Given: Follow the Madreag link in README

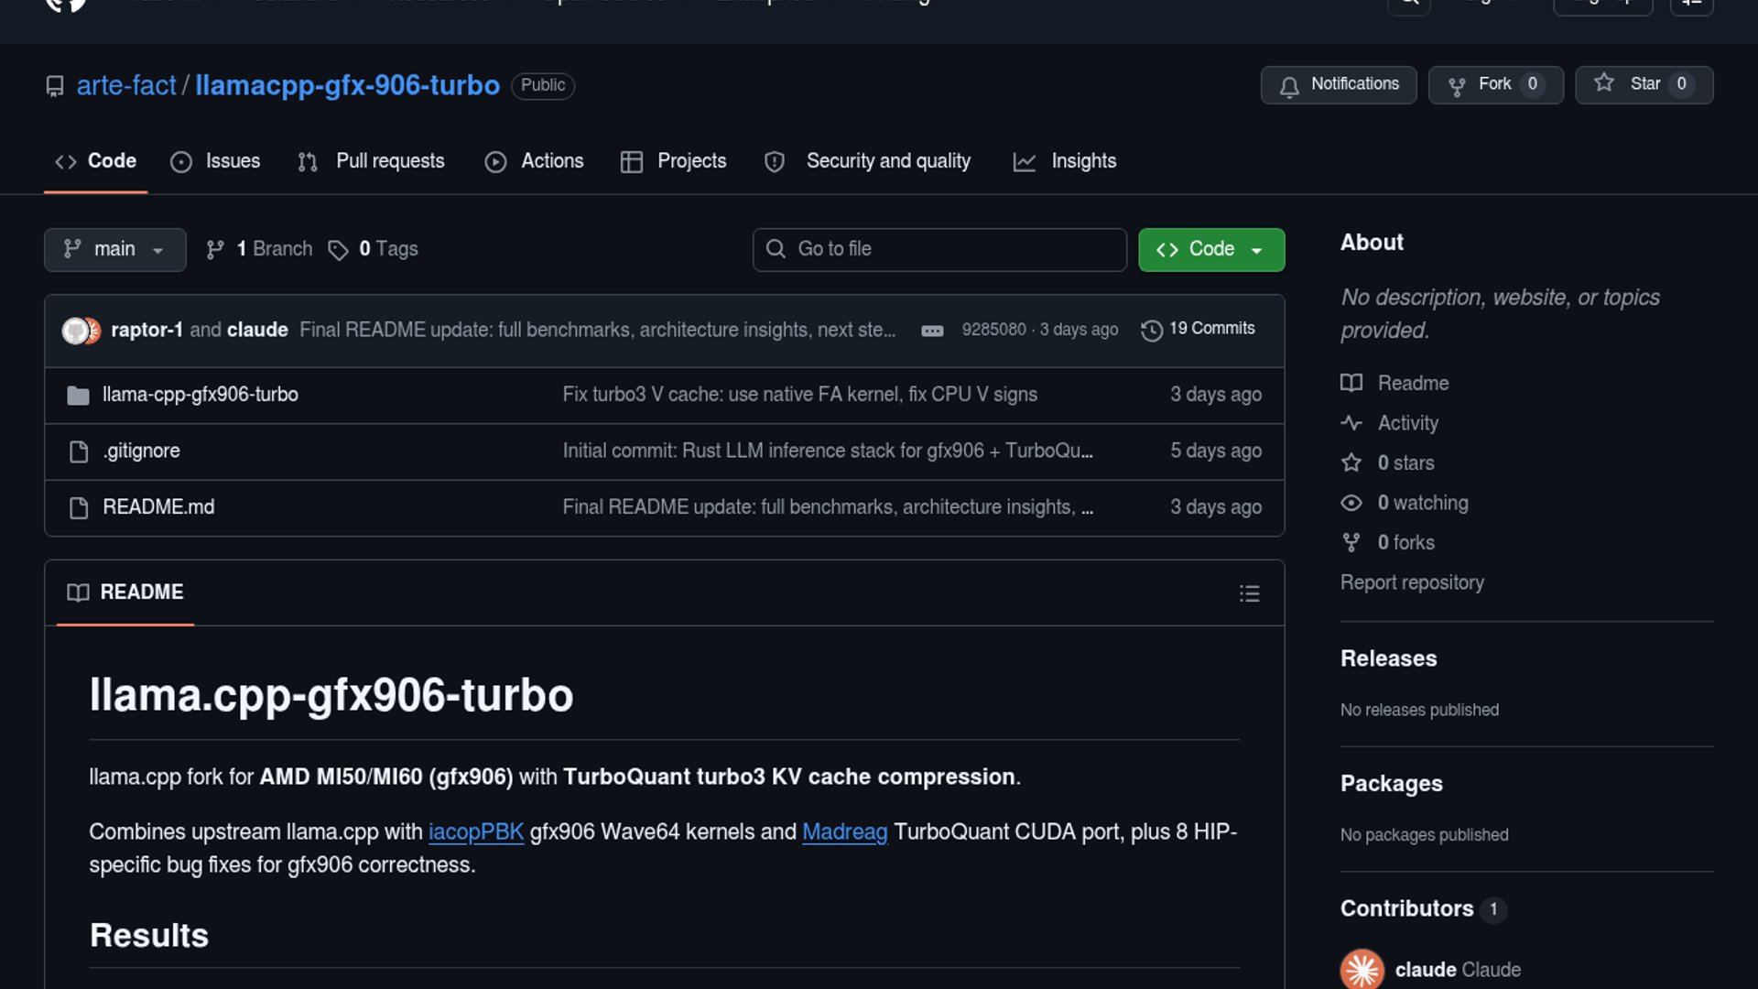Looking at the screenshot, I should click(x=844, y=831).
